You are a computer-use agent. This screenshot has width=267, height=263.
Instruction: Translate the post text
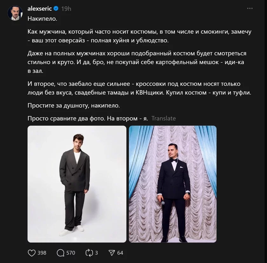[163, 118]
